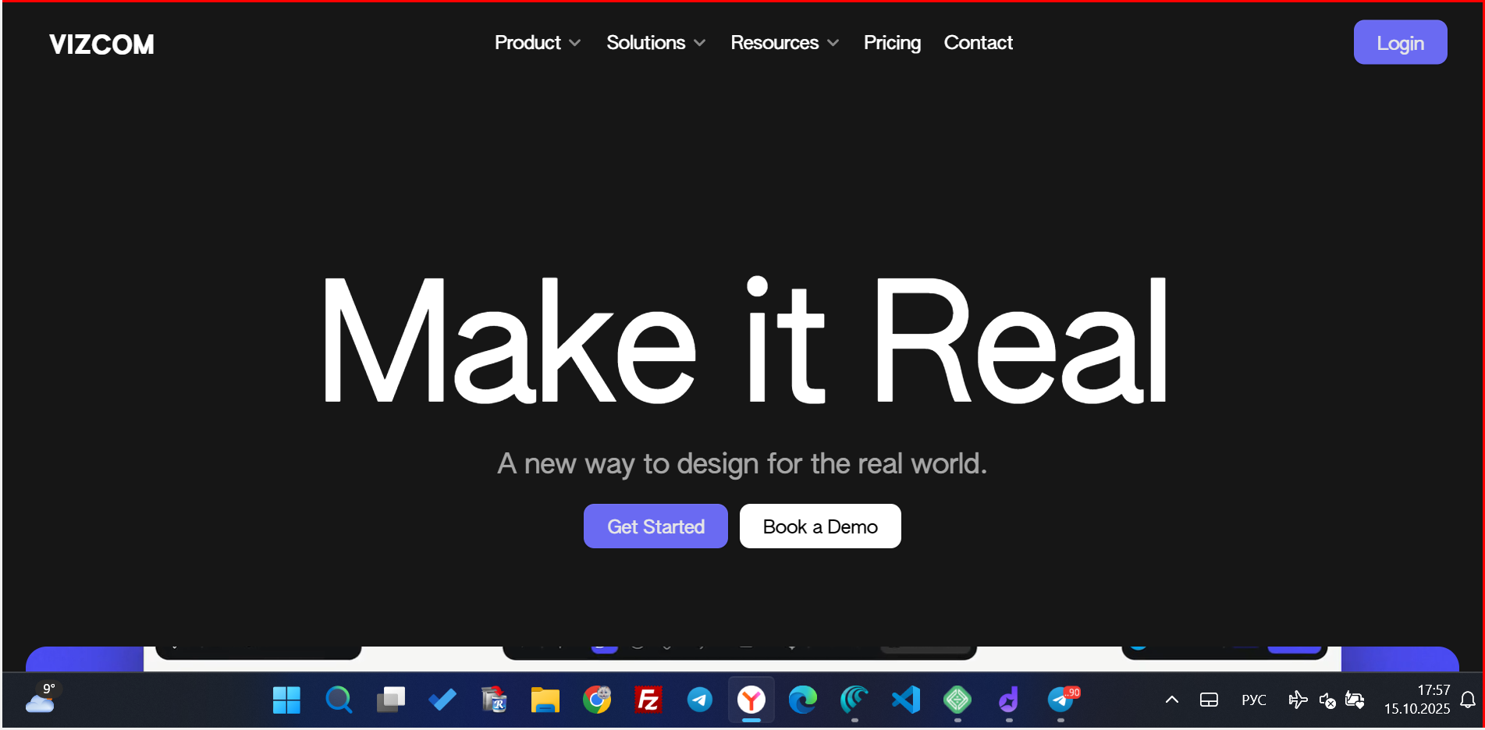
Task: Open Telegram with the 90 unread badge
Action: 1061,700
